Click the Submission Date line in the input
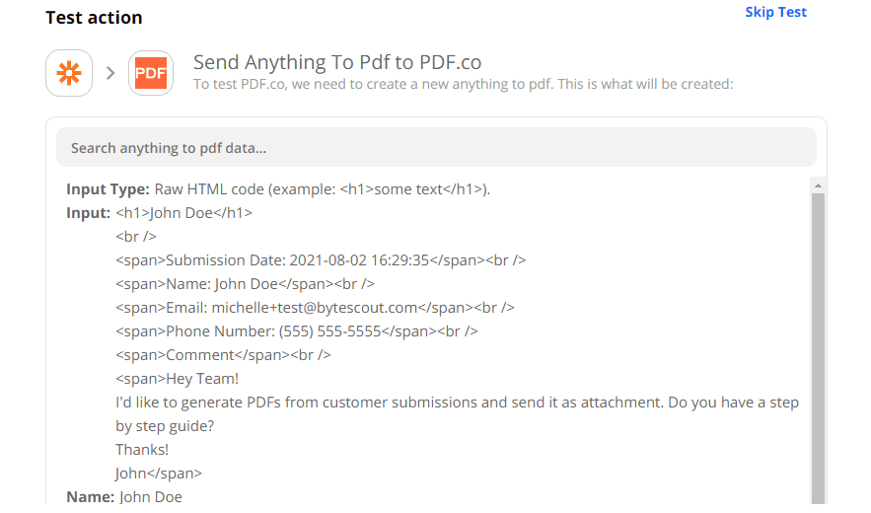 tap(321, 260)
